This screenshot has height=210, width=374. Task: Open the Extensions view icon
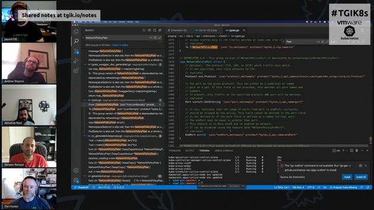76,71
